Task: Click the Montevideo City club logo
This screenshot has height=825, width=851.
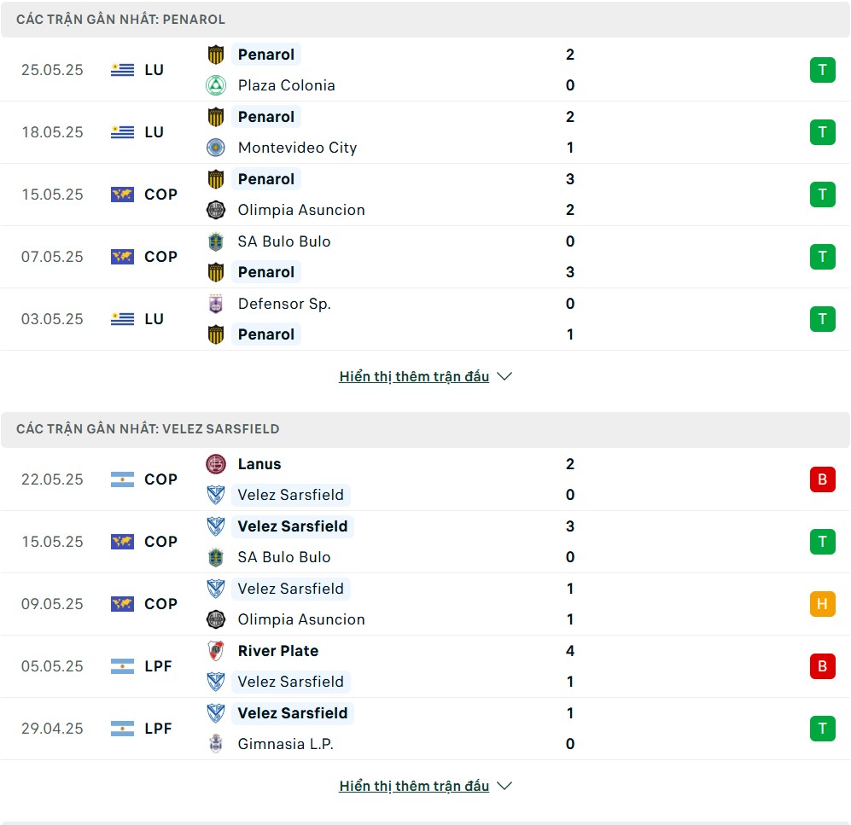Action: pos(216,148)
